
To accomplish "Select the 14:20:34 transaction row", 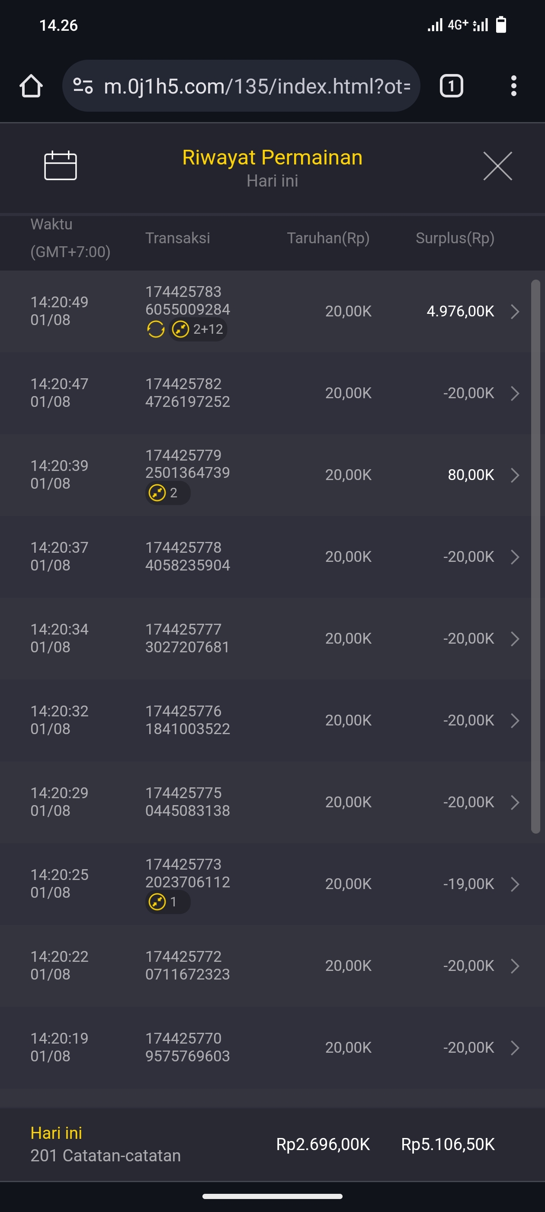I will coord(263,638).
